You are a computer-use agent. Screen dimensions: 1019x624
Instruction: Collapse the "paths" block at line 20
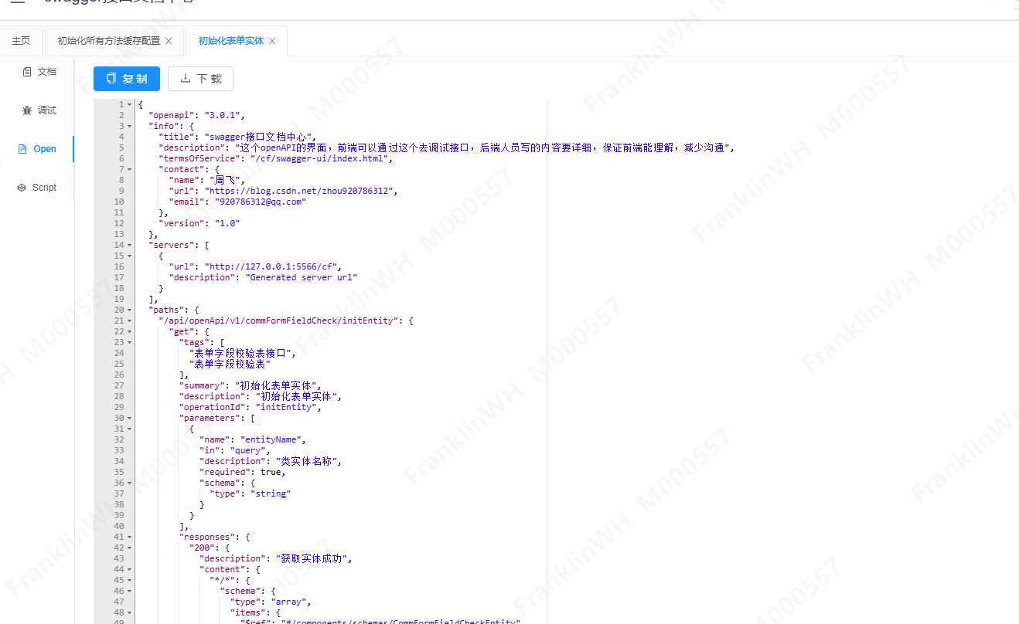pos(130,310)
